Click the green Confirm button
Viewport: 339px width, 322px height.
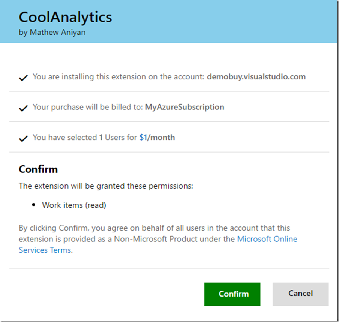pyautogui.click(x=232, y=294)
